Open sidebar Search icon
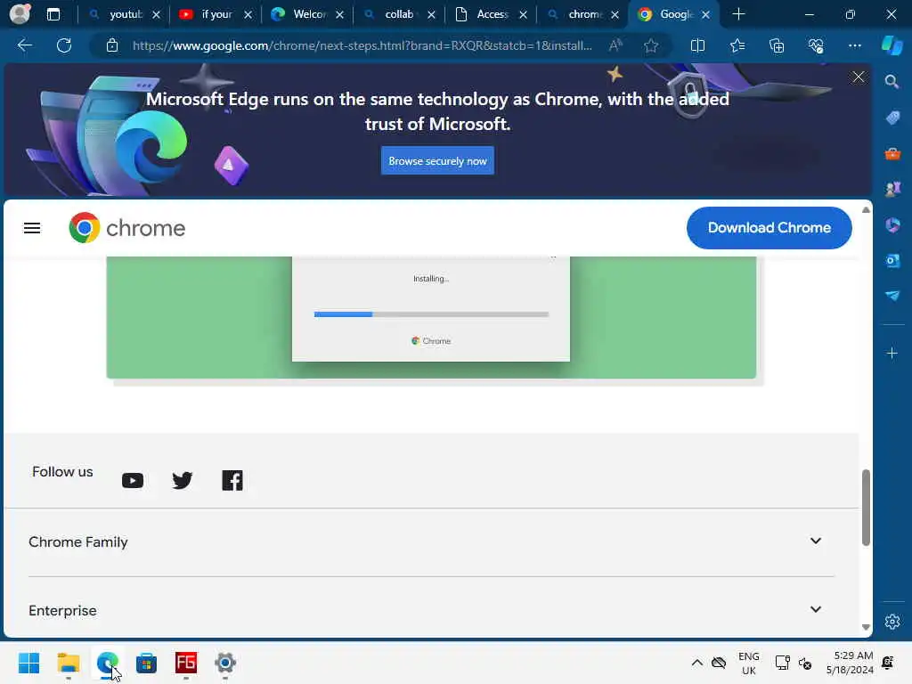The image size is (912, 684). pyautogui.click(x=892, y=81)
